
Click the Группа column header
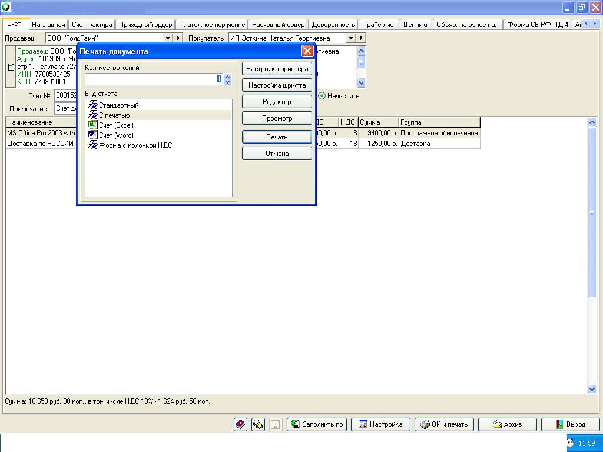point(439,122)
